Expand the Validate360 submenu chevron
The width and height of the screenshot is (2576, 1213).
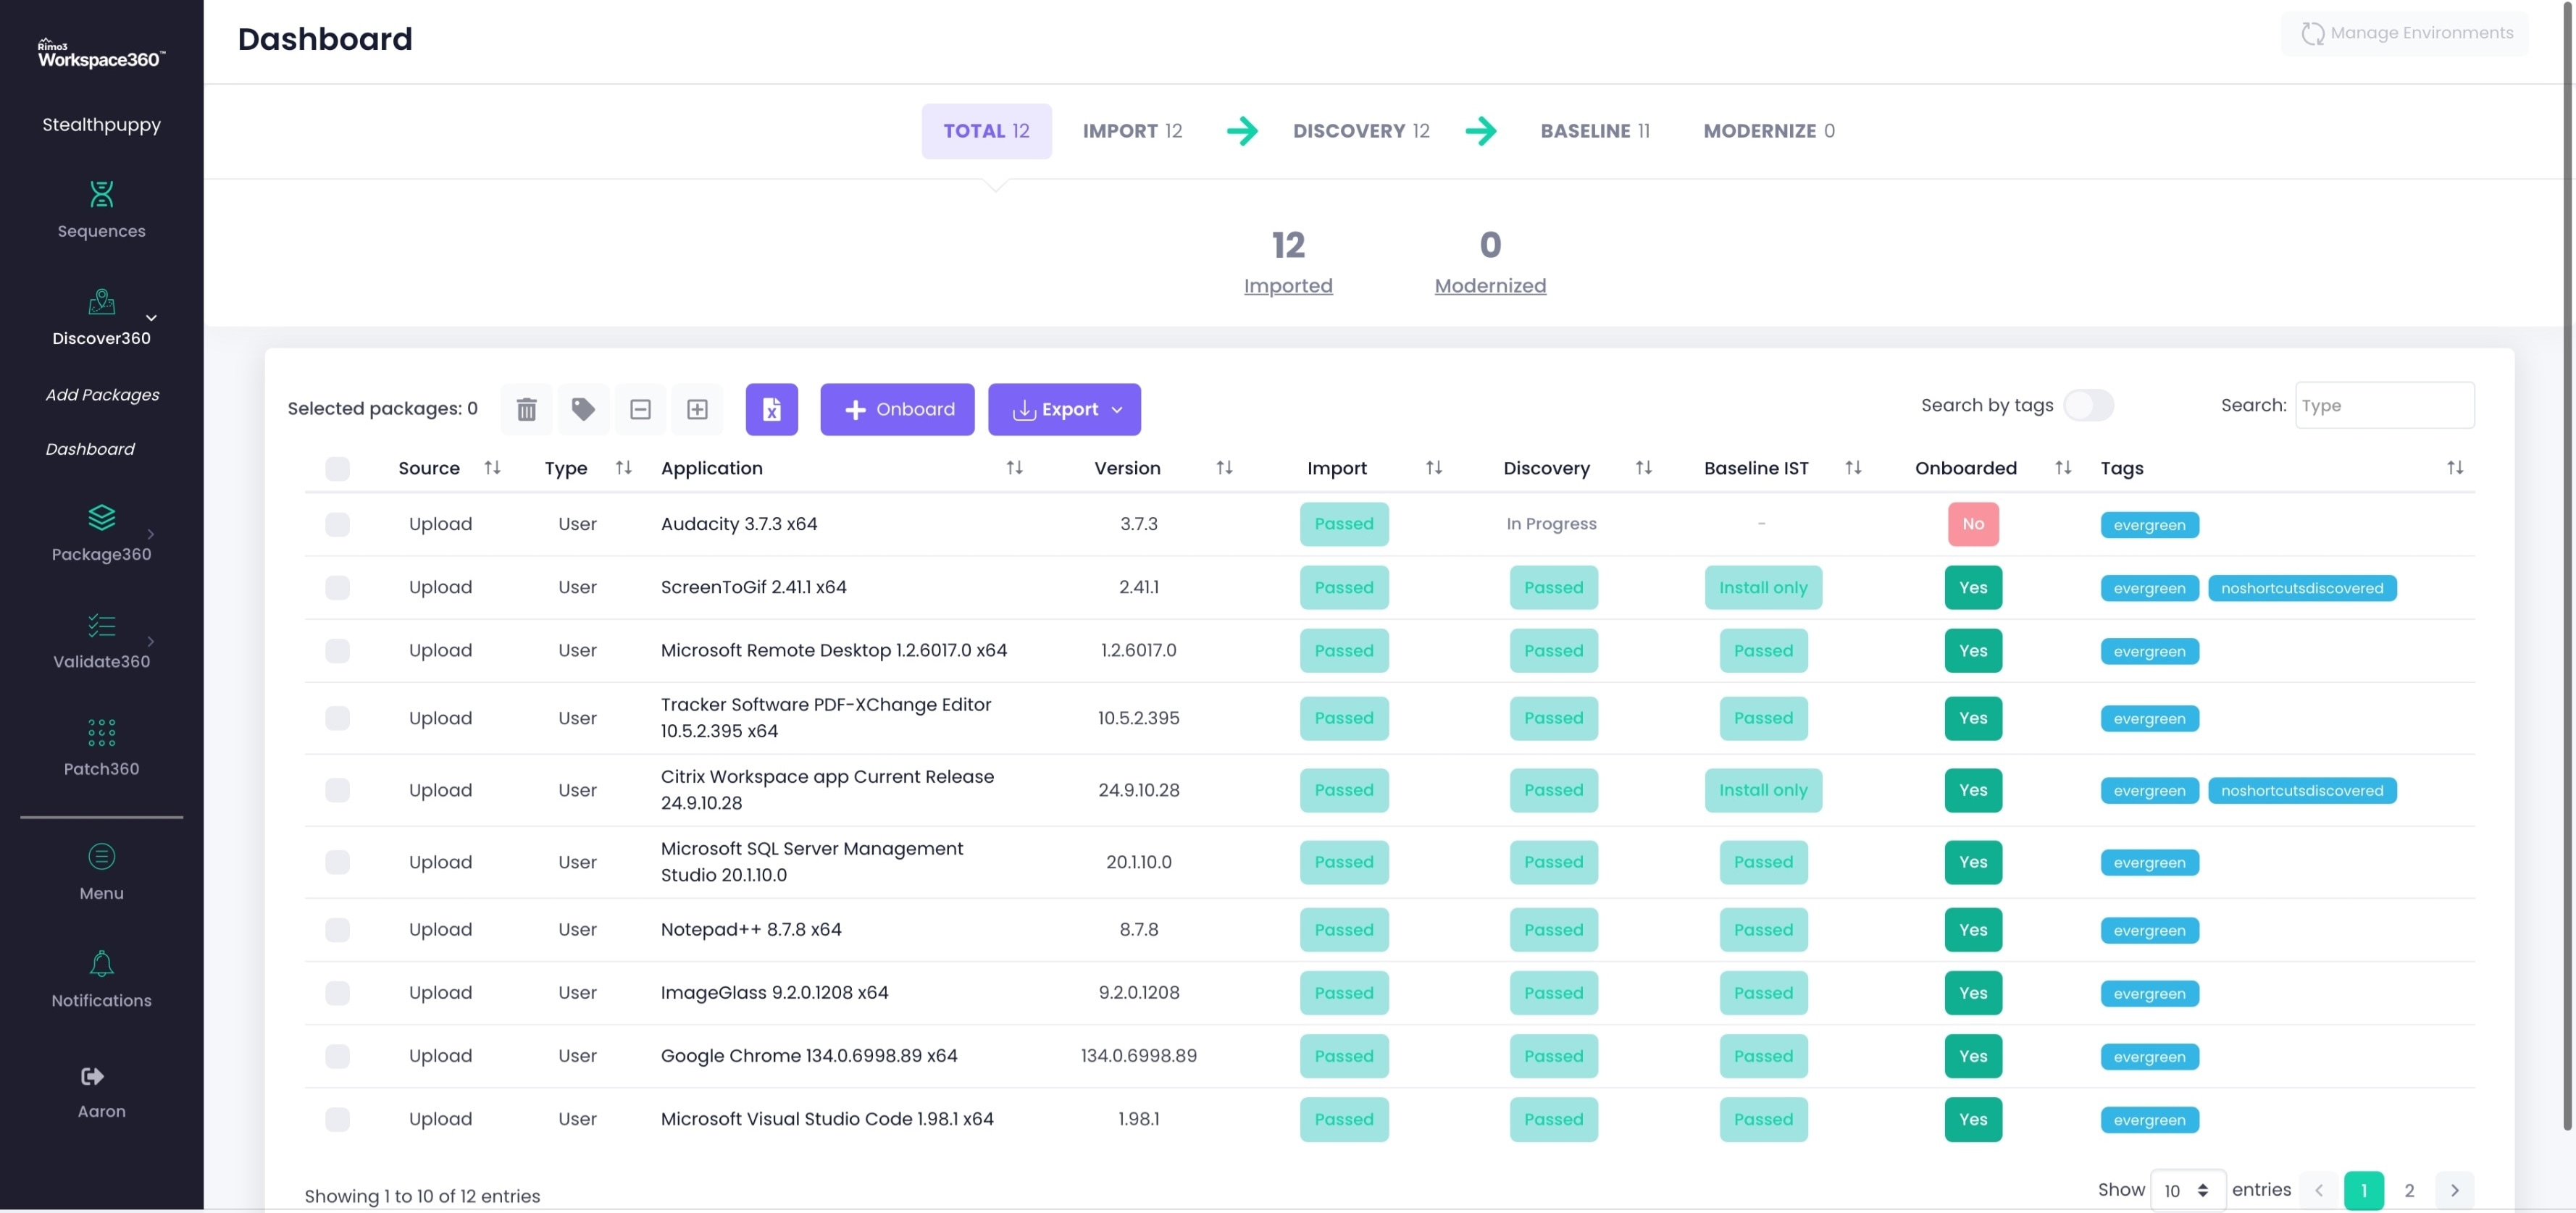tap(151, 641)
